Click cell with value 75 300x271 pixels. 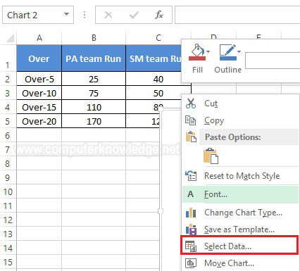click(94, 93)
